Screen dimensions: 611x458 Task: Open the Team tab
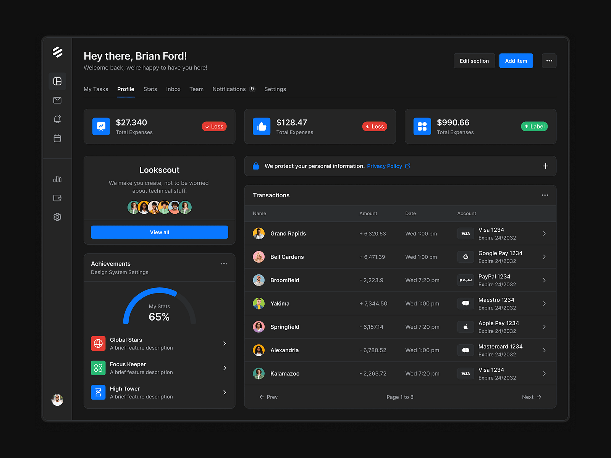pyautogui.click(x=196, y=89)
